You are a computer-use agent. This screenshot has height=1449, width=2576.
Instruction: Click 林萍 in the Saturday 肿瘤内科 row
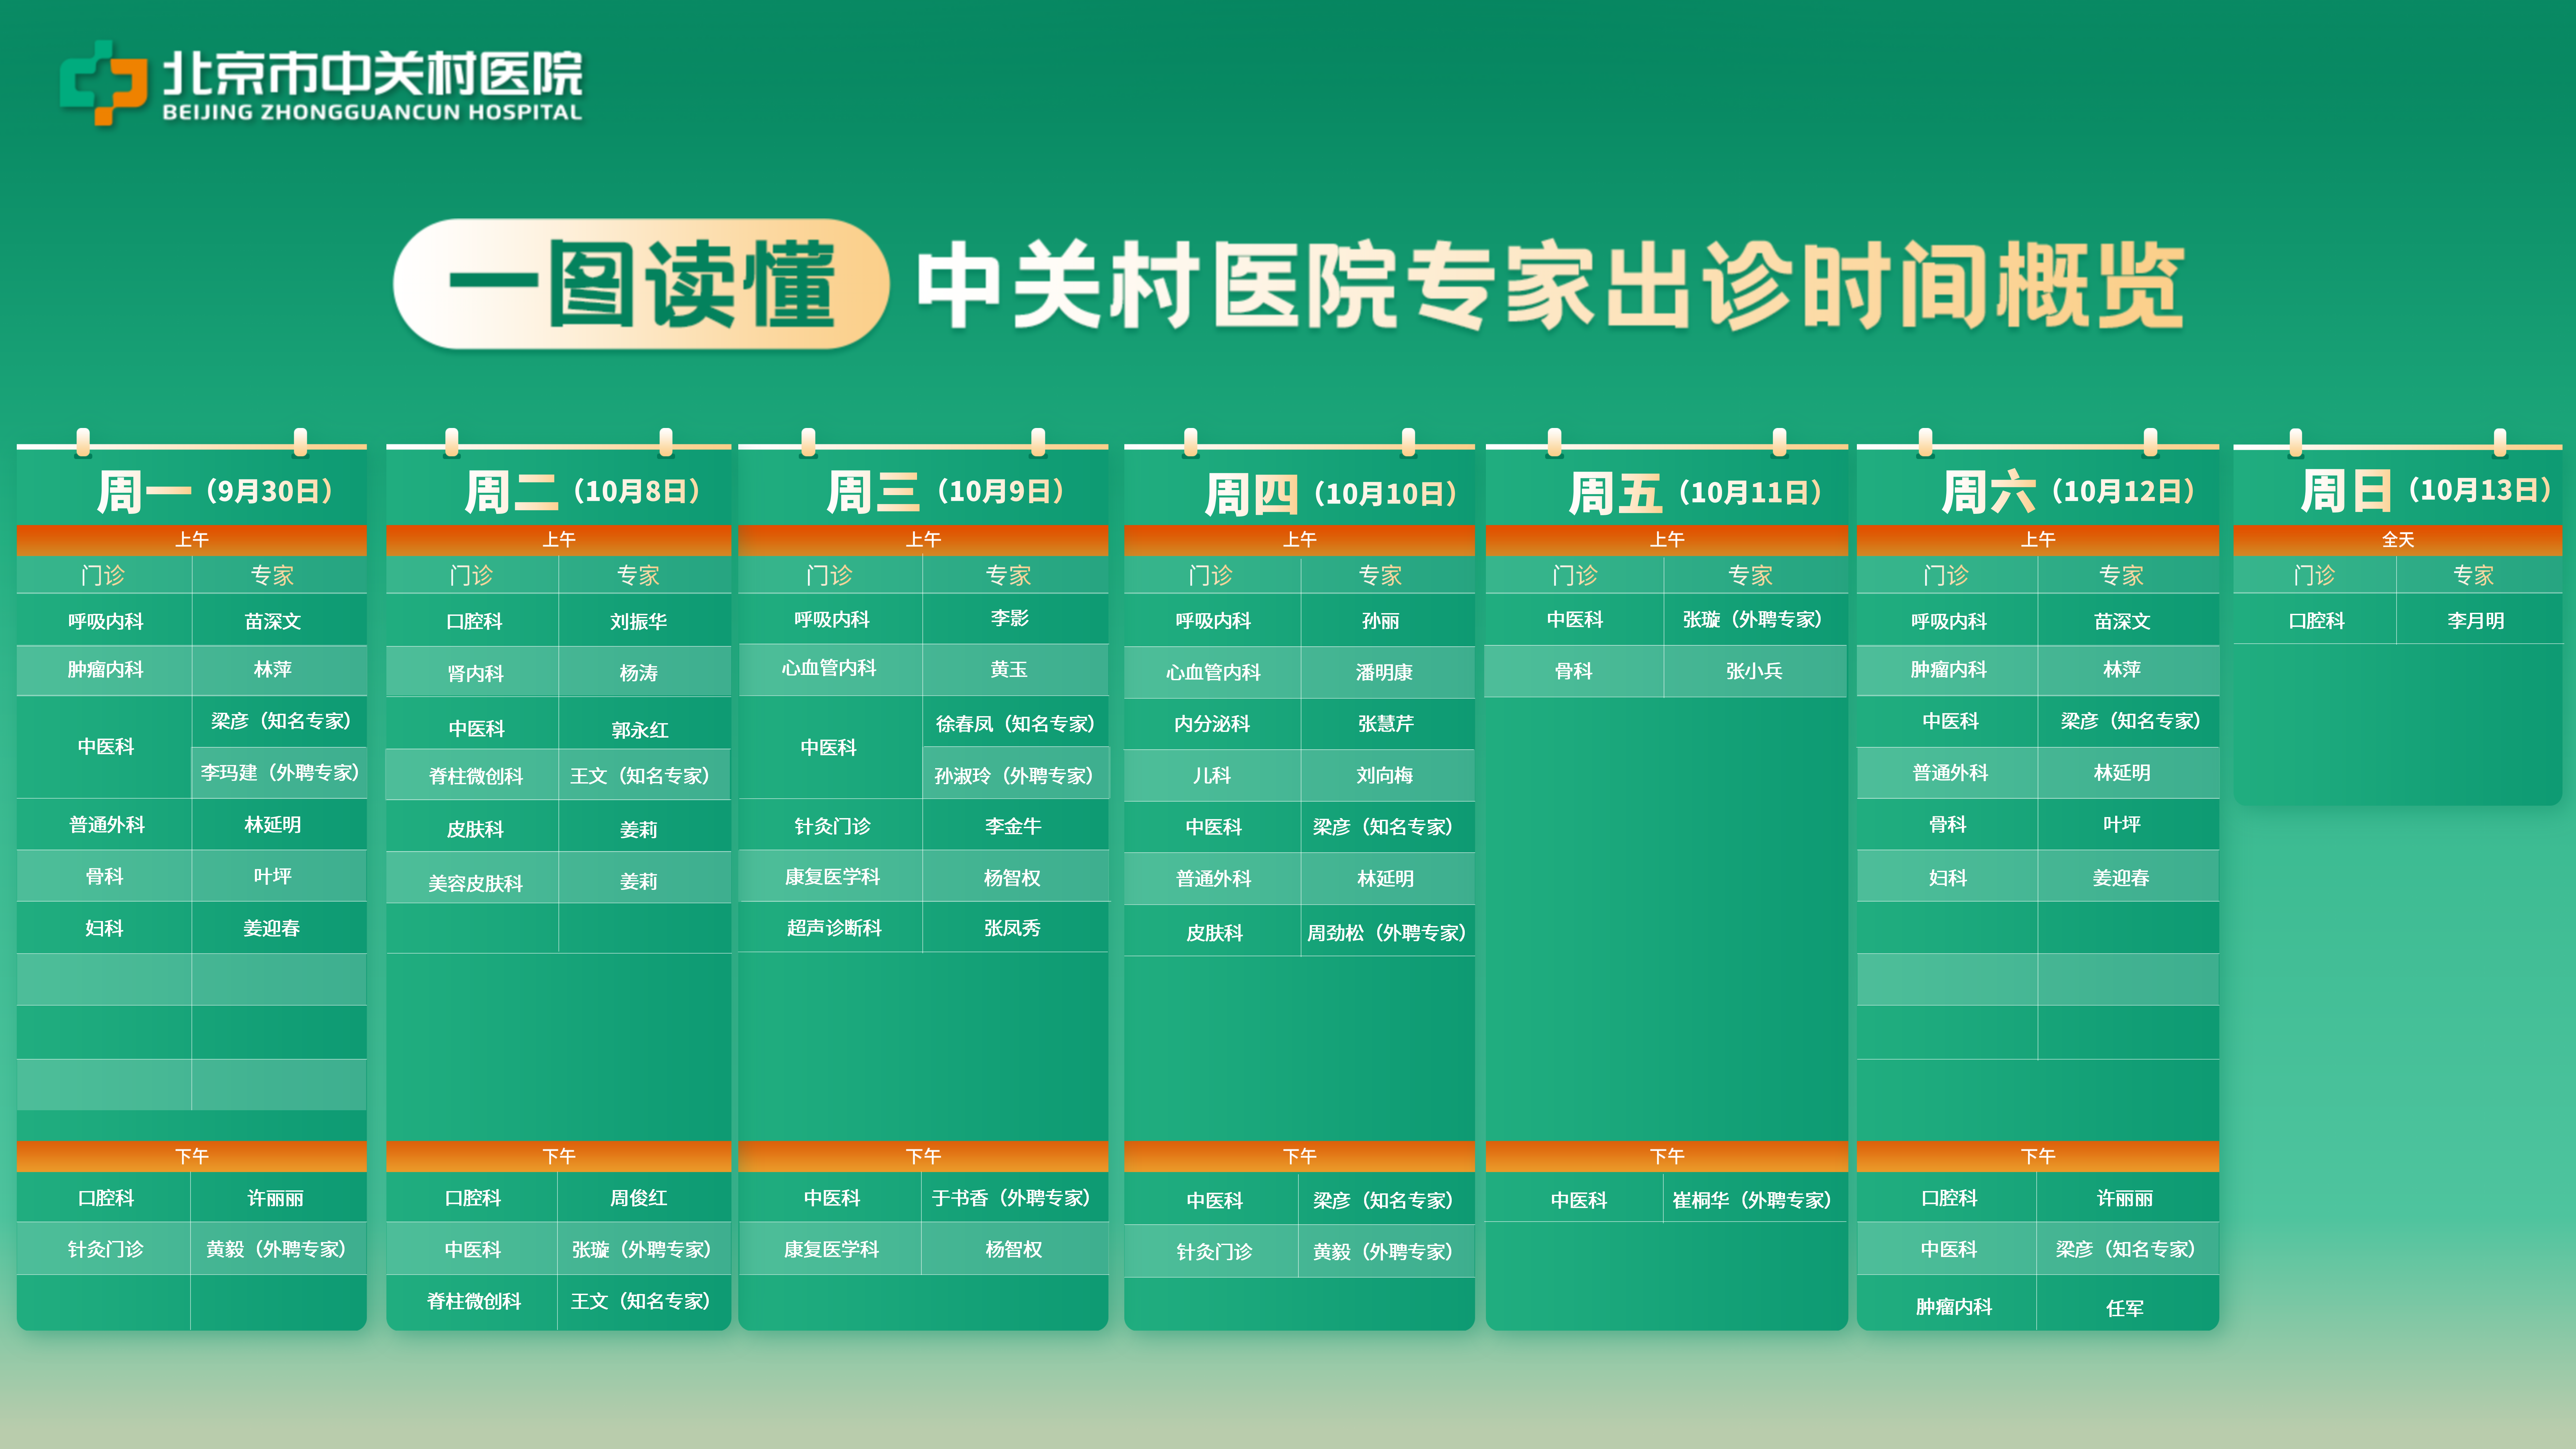pyautogui.click(x=2122, y=669)
